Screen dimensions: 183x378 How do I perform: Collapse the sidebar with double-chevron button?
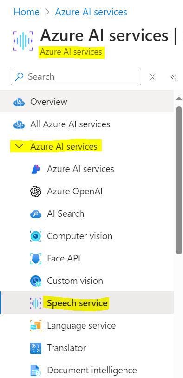(x=173, y=77)
